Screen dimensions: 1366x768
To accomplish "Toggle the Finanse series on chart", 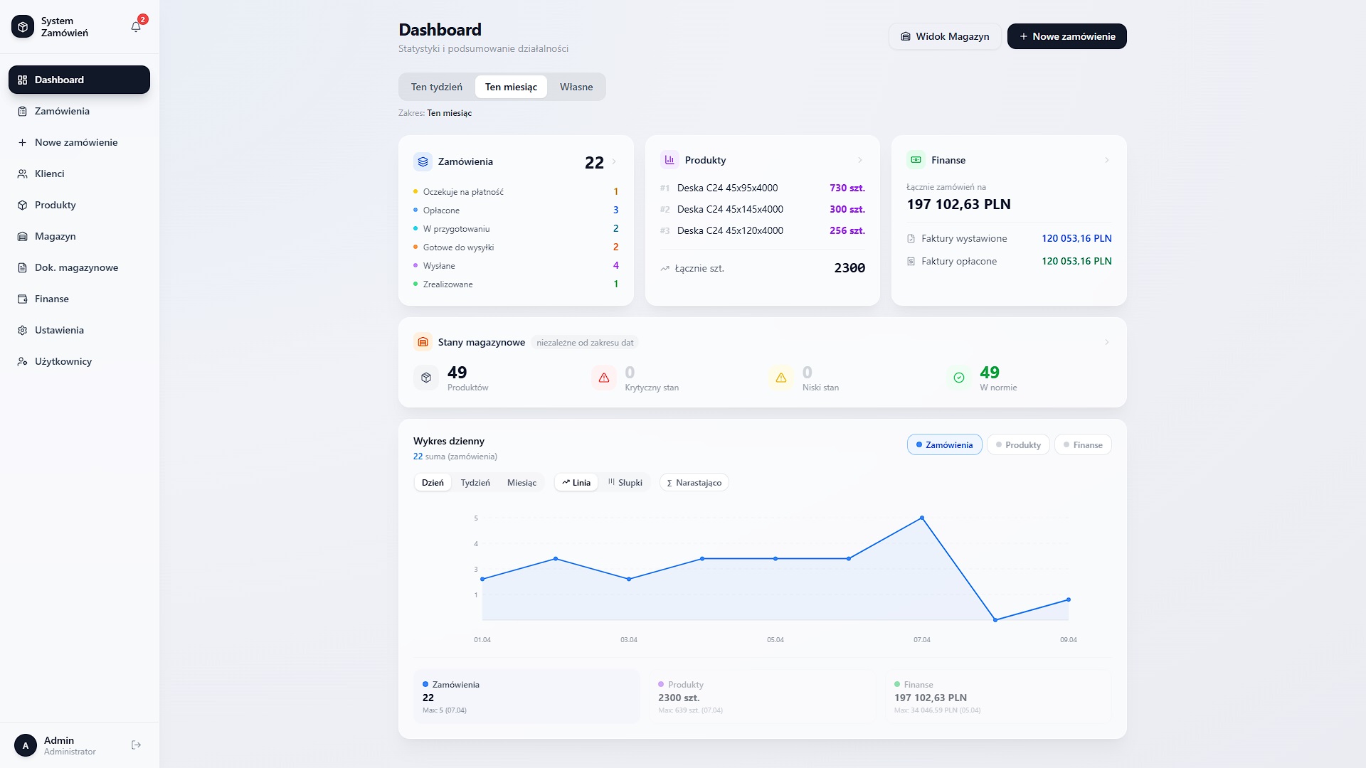I will pos(1083,444).
